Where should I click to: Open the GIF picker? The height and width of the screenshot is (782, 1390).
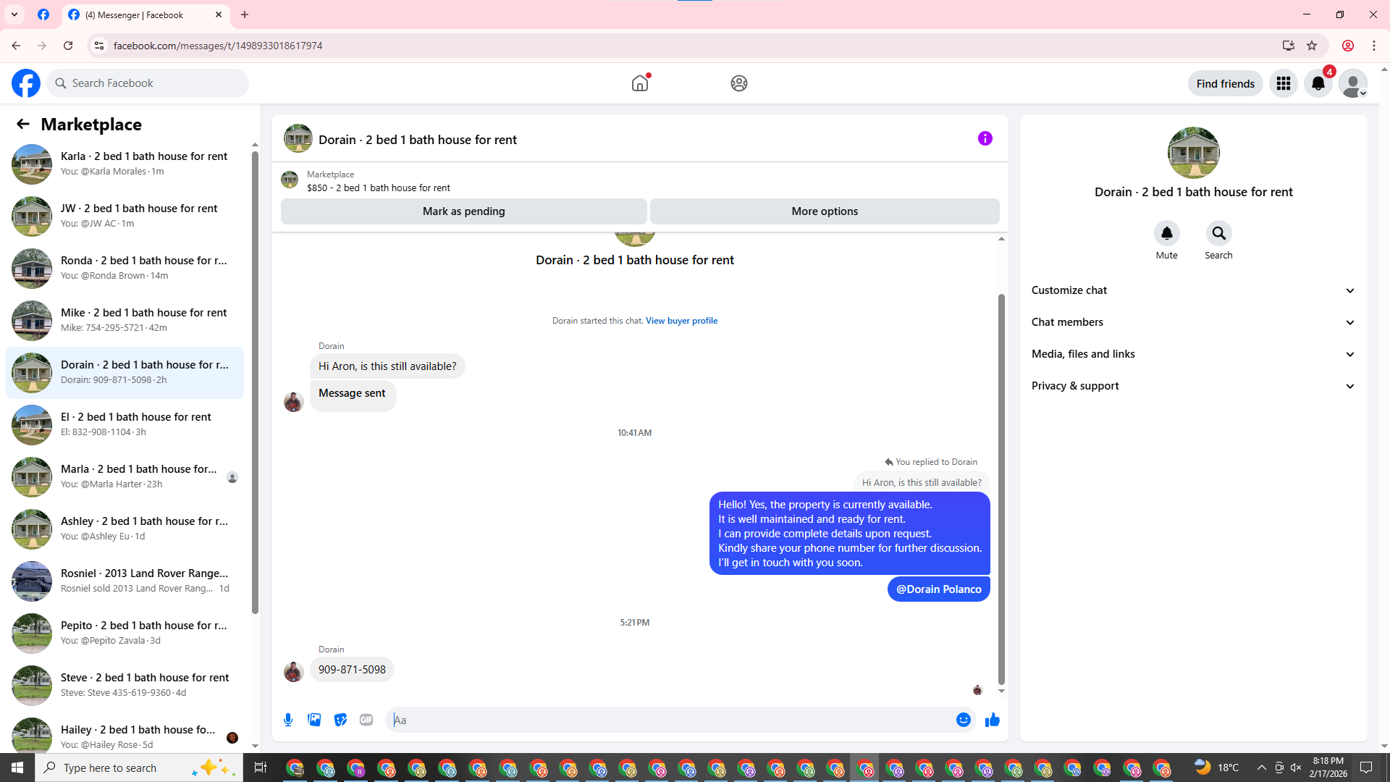click(x=366, y=720)
